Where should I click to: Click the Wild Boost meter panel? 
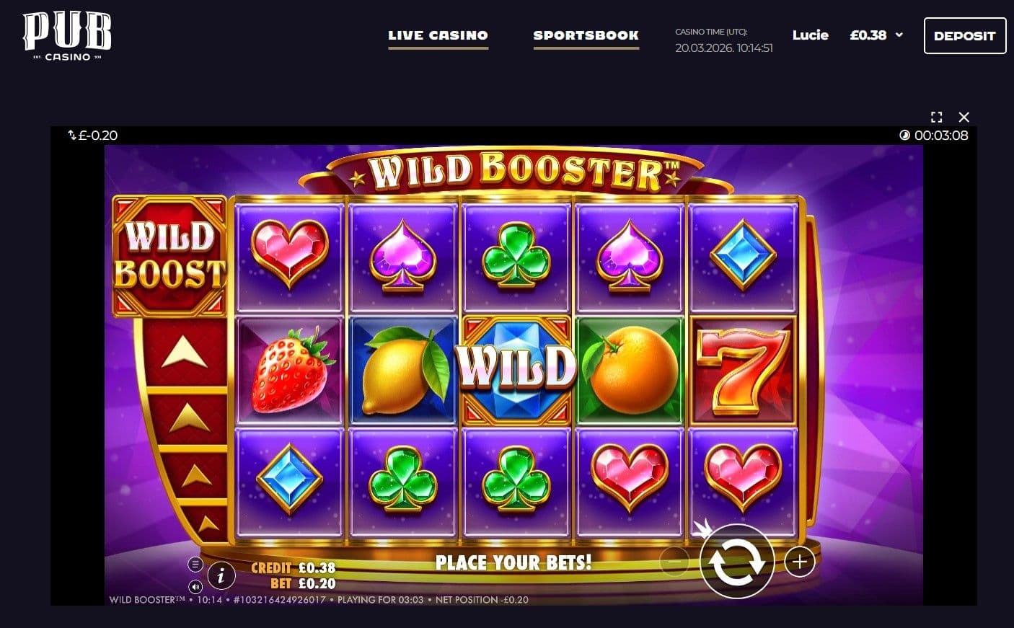[x=170, y=256]
